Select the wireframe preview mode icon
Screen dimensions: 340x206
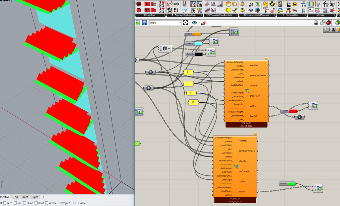(x=322, y=23)
